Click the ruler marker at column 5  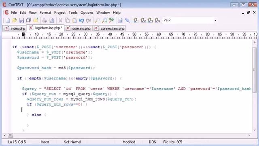[24, 34]
